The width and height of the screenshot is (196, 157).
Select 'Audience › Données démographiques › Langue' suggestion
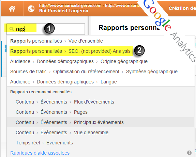[63, 82]
